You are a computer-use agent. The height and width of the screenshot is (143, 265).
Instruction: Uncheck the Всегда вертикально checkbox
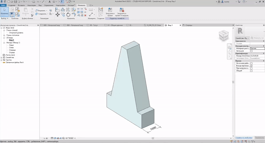251,66
